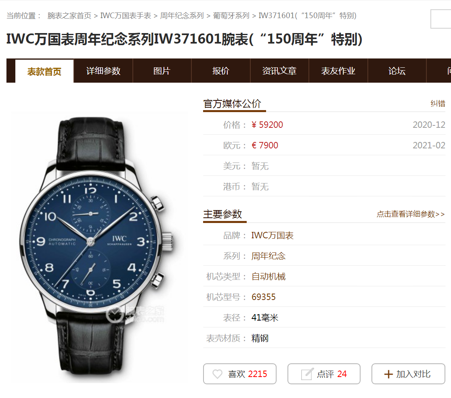Click the 纠错 correction link
Image resolution: width=451 pixels, height=398 pixels.
pyautogui.click(x=438, y=103)
